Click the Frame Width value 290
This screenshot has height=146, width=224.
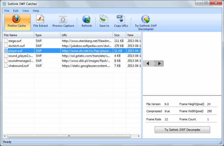tap(209, 111)
